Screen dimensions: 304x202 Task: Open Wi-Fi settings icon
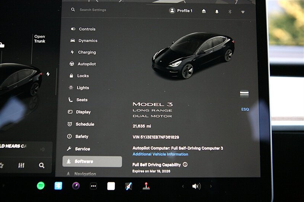(242, 11)
